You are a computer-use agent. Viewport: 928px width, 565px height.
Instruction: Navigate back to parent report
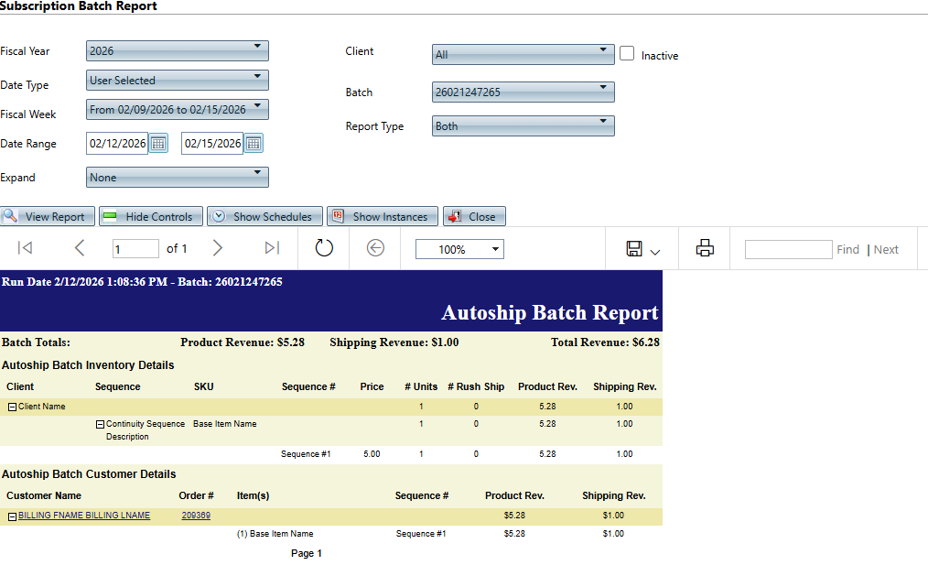click(x=374, y=248)
